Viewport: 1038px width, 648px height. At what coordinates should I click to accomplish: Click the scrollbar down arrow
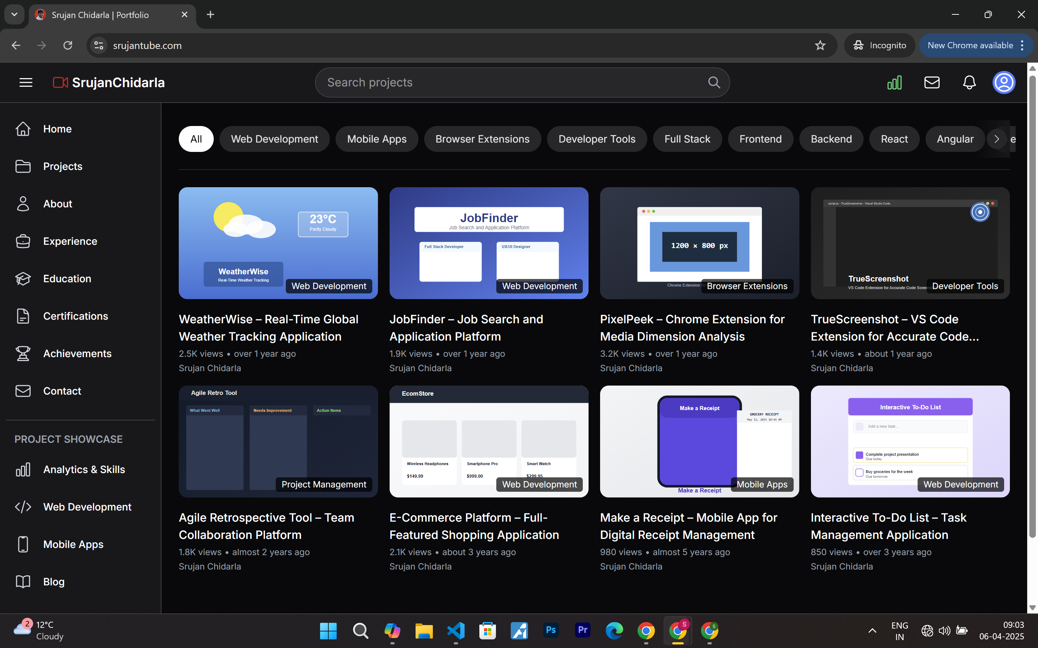point(1032,608)
